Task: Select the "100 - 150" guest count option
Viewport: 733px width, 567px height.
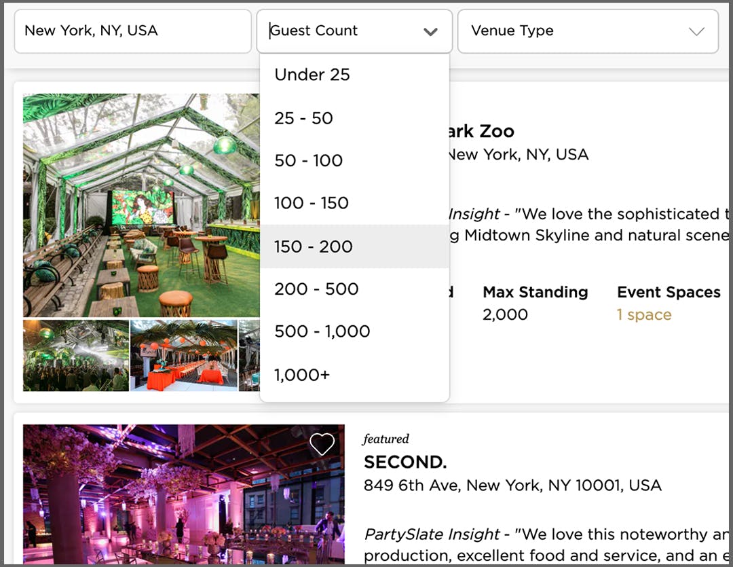Action: pyautogui.click(x=312, y=202)
